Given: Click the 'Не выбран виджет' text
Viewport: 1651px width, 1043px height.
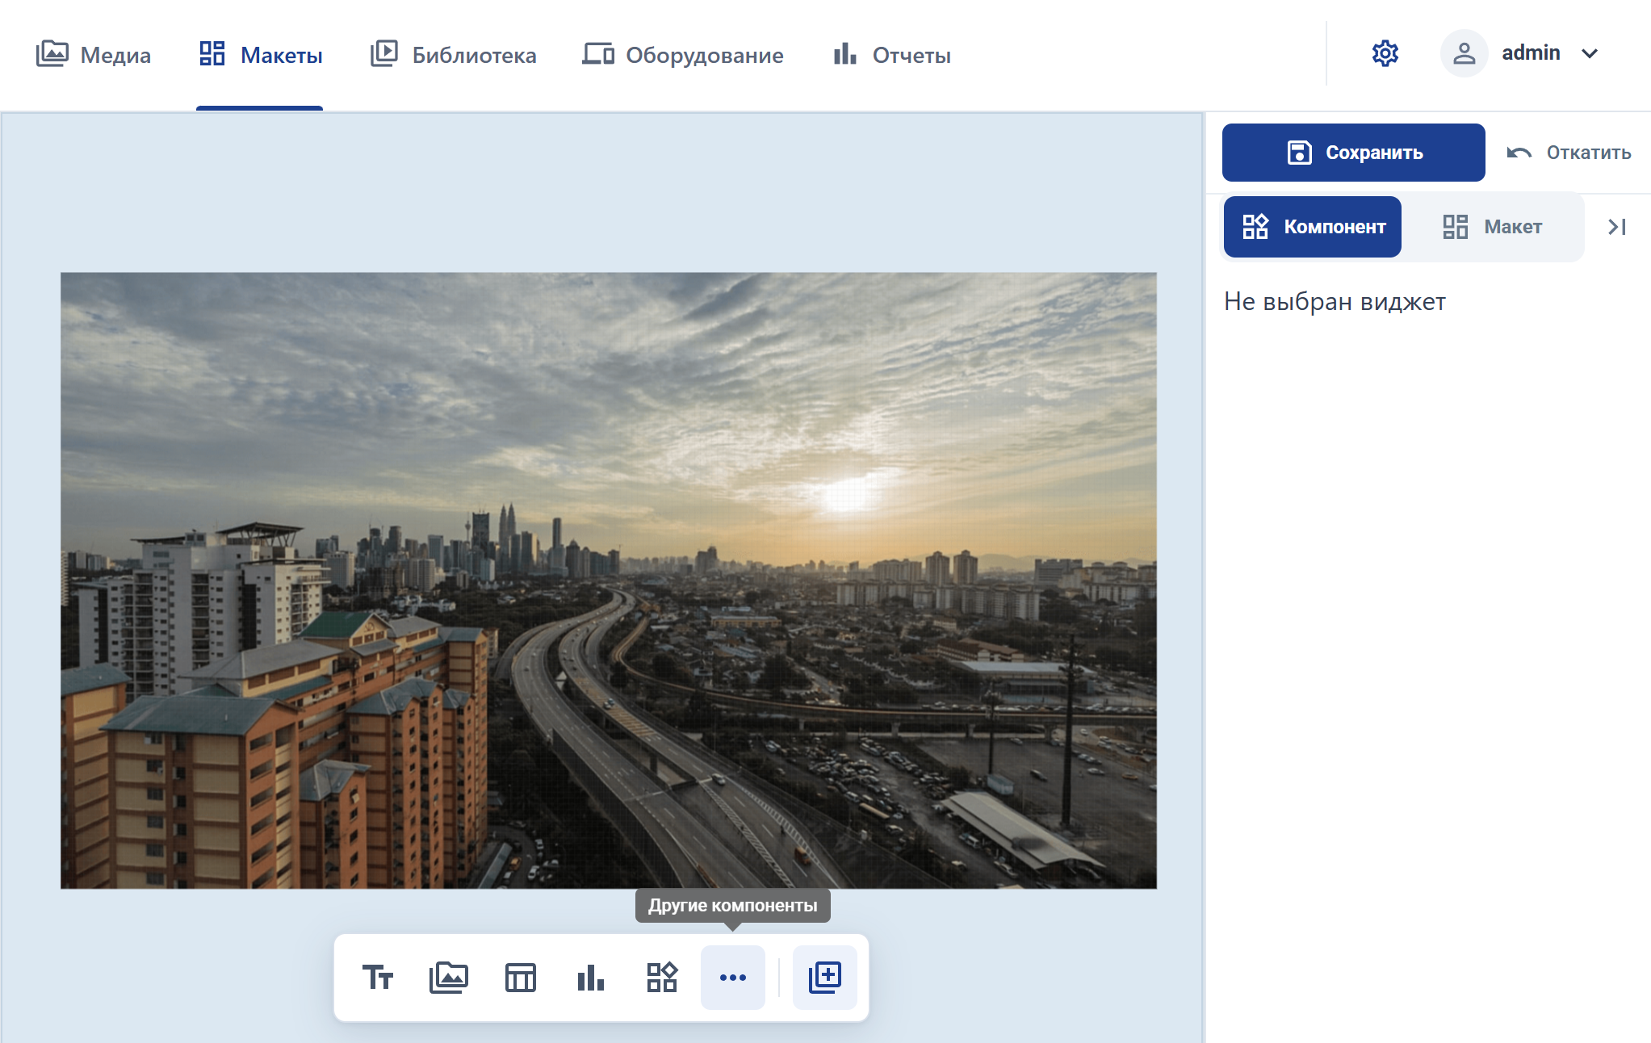Looking at the screenshot, I should coord(1335,301).
